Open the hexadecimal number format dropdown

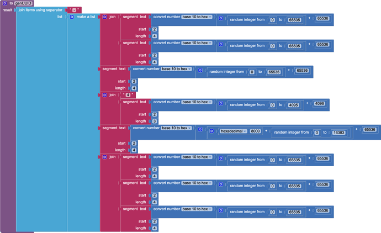pos(234,131)
